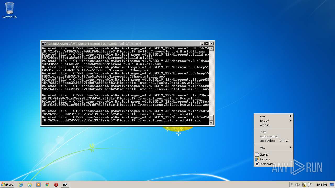Choose Gadgets in context menu

[273, 159]
